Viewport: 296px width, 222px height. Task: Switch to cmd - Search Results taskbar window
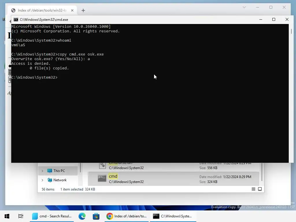point(52,216)
